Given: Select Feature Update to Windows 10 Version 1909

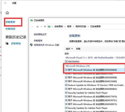Looking at the screenshot, I should coord(96,85).
